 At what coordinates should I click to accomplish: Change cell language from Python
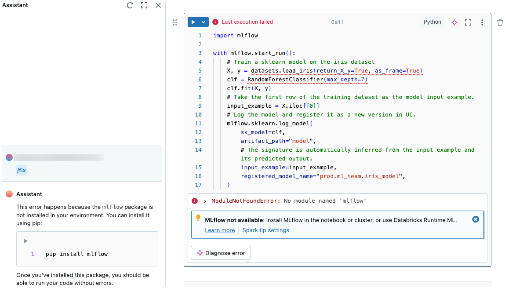tap(432, 22)
